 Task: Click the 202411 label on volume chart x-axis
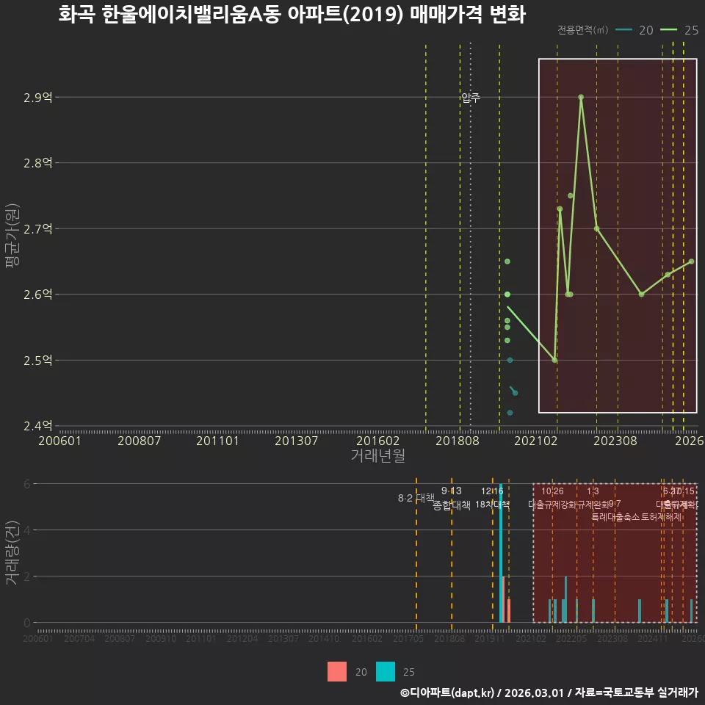pyautogui.click(x=653, y=639)
